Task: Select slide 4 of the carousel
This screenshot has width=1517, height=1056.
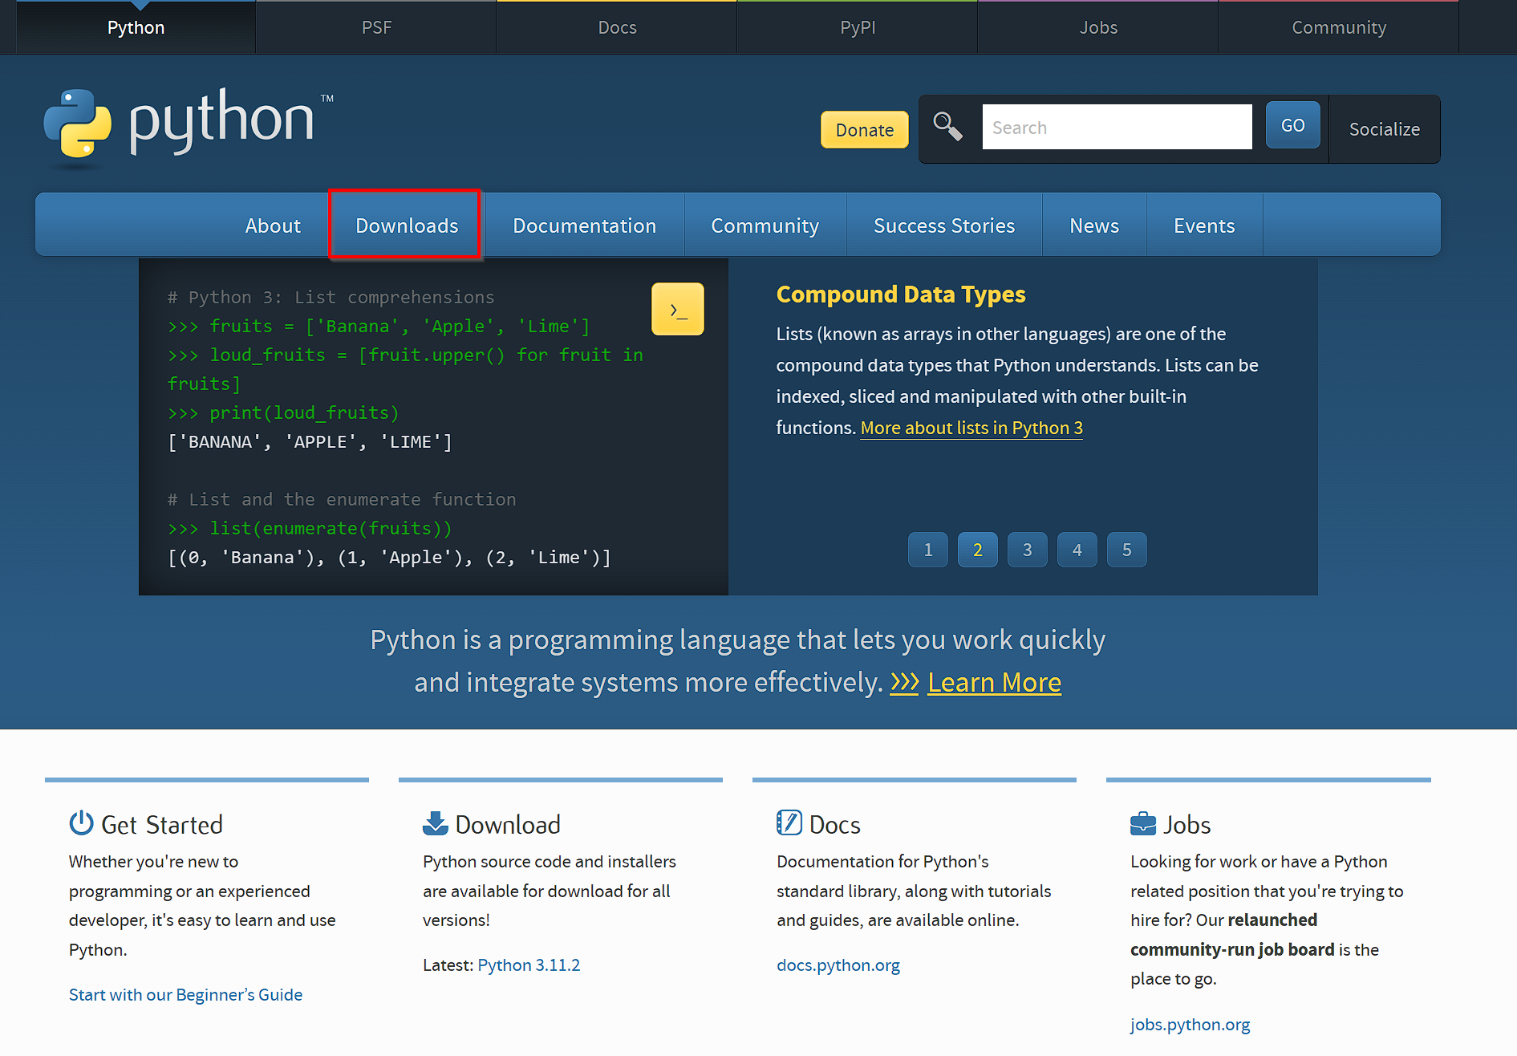Action: point(1077,550)
